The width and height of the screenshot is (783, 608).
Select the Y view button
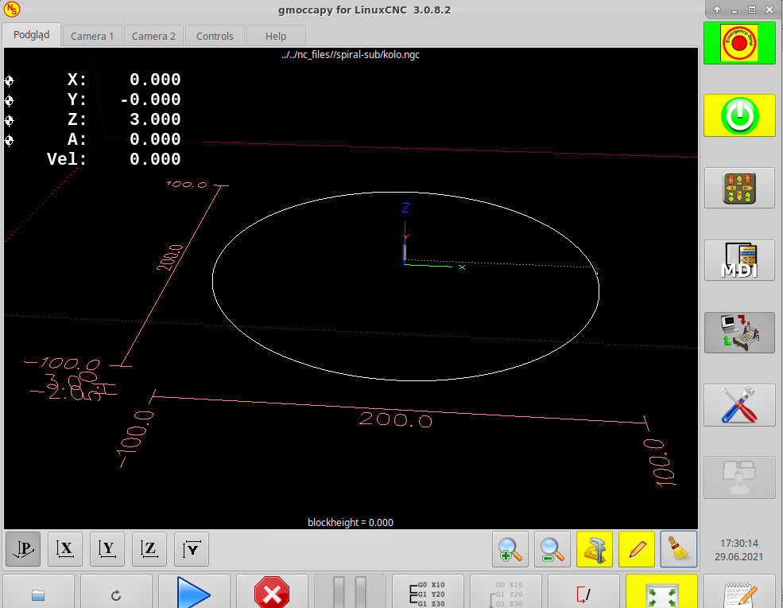107,549
